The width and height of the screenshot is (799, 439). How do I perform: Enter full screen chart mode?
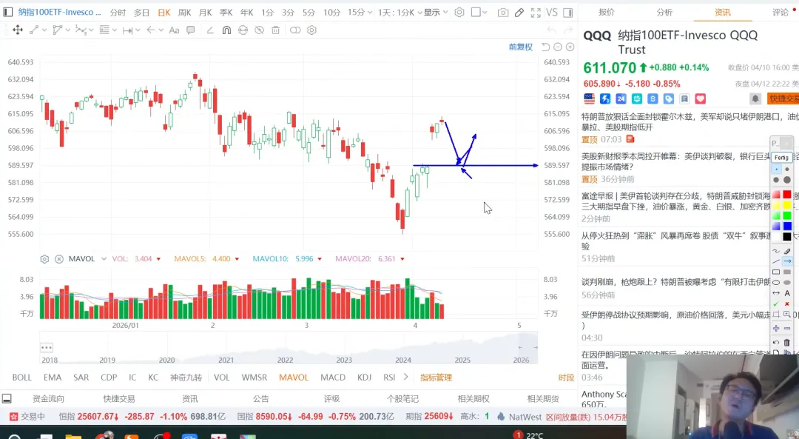(x=536, y=13)
